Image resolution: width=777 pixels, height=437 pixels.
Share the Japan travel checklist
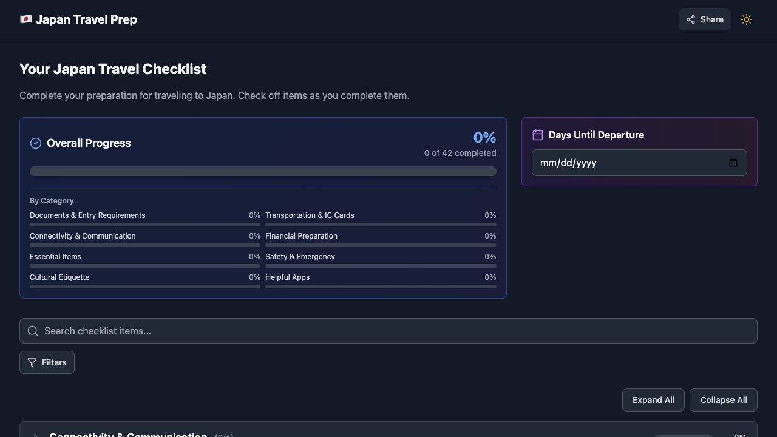point(705,19)
